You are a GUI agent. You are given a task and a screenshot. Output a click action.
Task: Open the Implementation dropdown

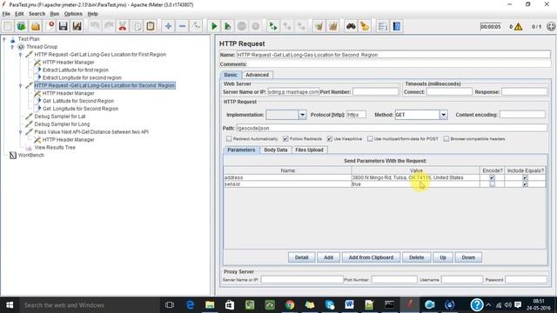coord(302,115)
